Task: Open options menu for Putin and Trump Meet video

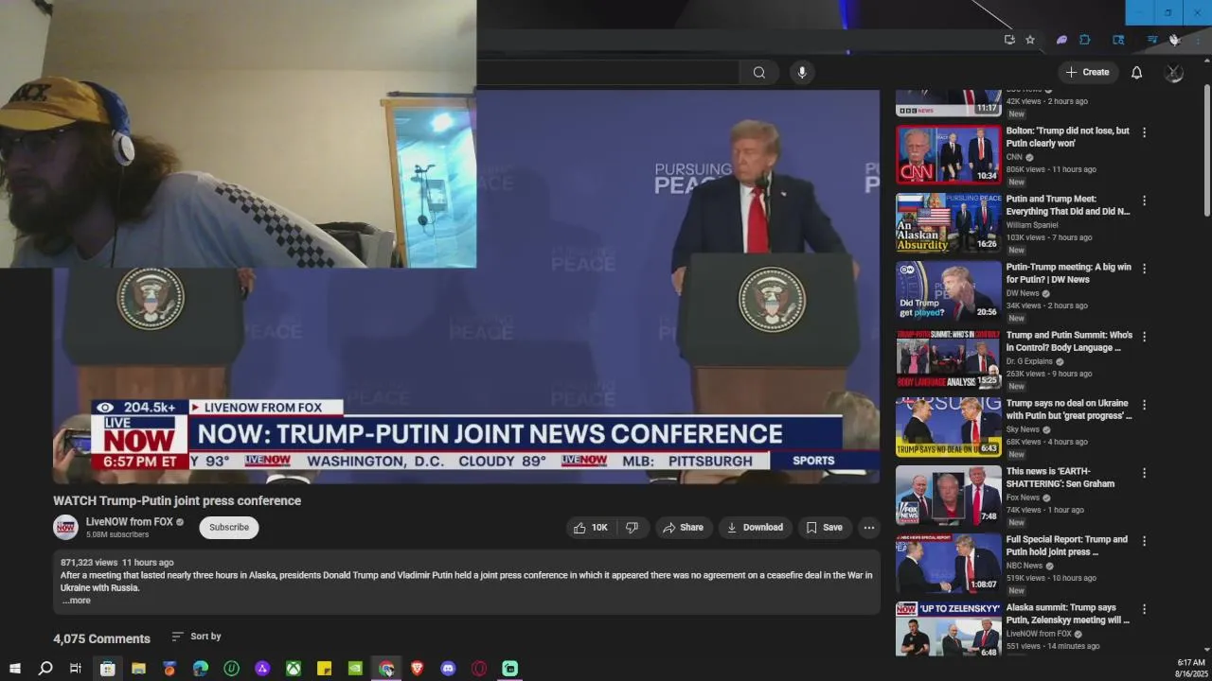Action: click(x=1144, y=201)
